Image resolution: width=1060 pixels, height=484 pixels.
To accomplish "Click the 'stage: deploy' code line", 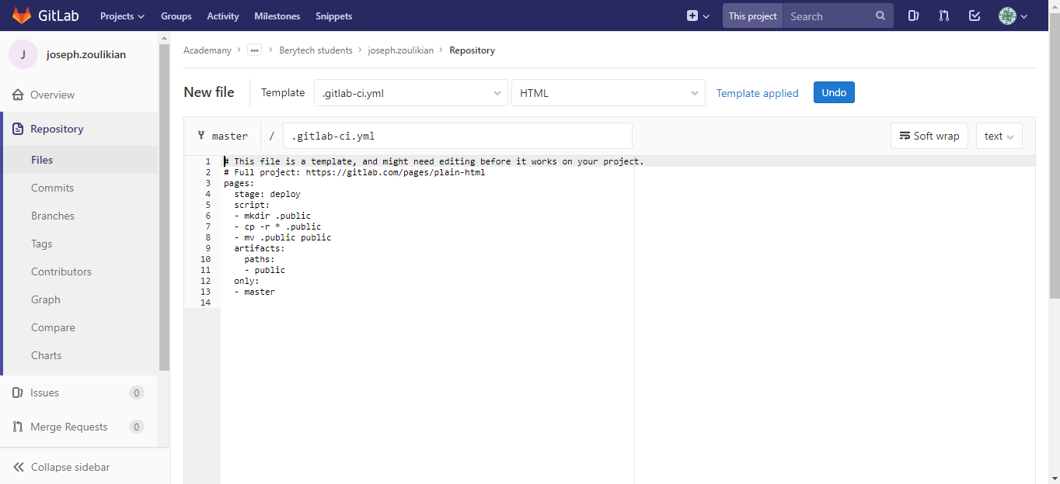I will tap(267, 194).
